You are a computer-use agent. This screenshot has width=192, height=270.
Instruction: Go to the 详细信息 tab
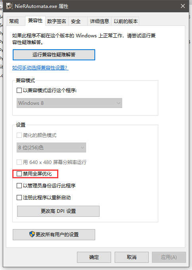100,21
